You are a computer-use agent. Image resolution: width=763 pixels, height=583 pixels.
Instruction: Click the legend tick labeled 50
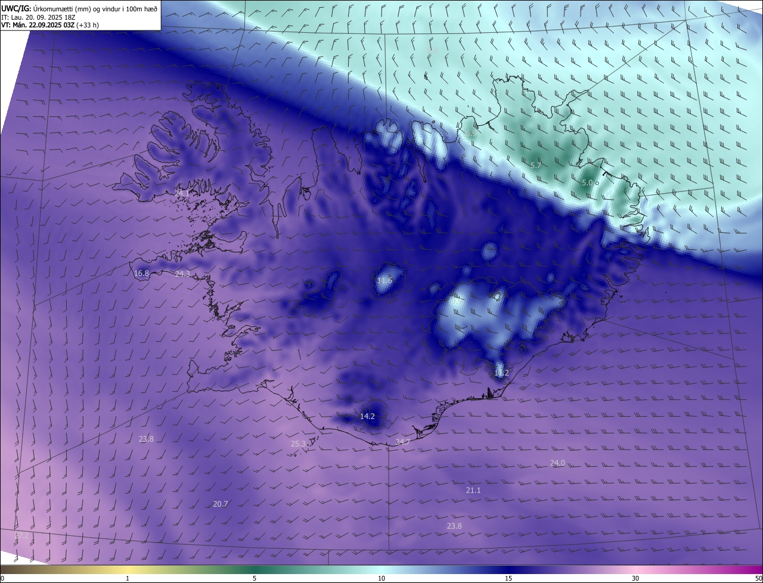coord(759,578)
